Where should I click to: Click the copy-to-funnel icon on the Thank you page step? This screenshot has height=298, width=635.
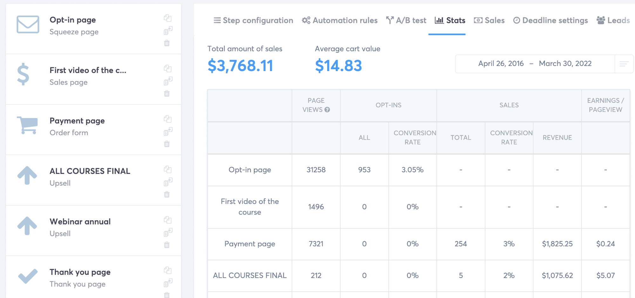point(168,283)
